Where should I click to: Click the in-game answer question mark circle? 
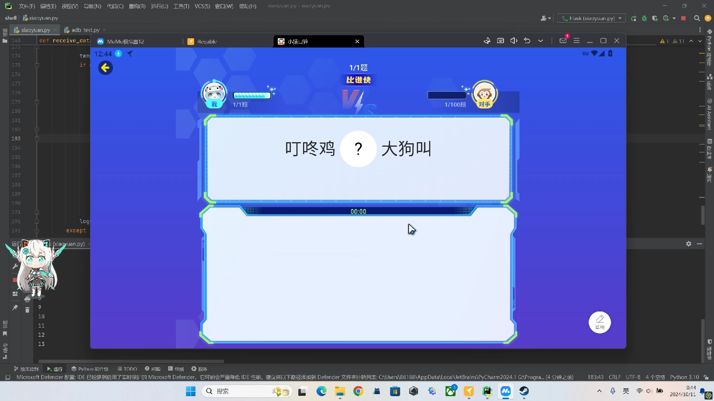358,149
